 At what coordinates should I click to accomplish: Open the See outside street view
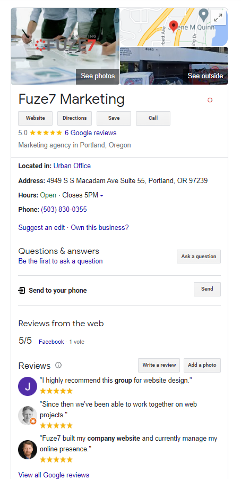tap(205, 76)
